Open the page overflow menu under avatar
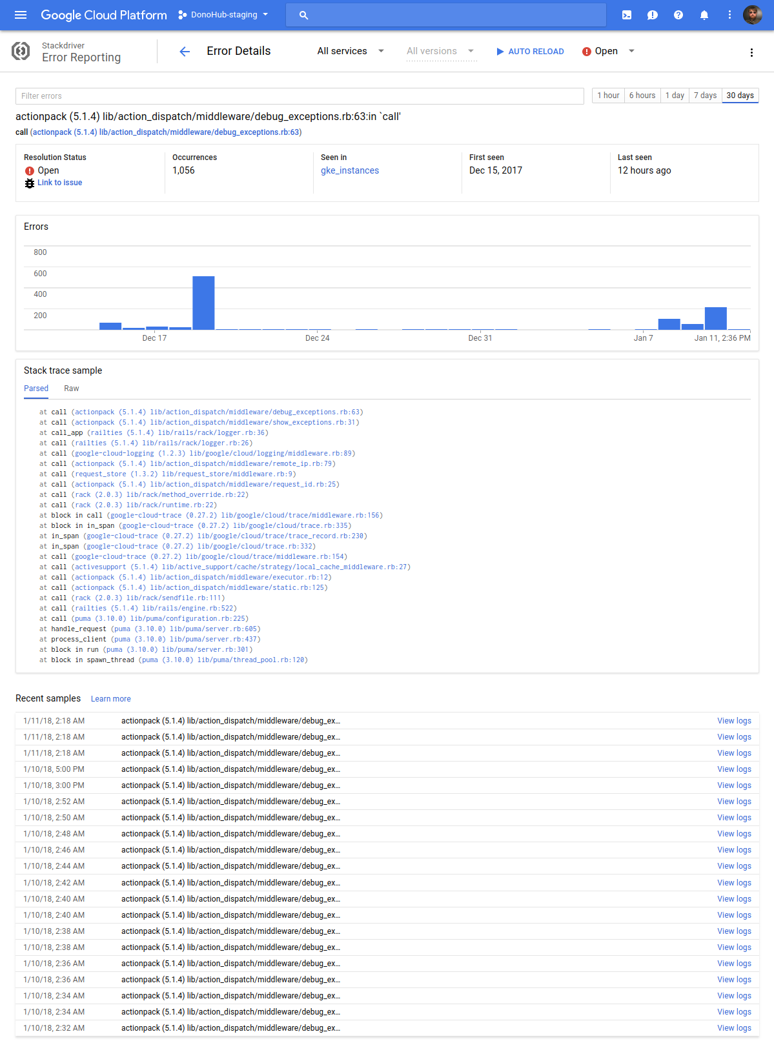774x1052 pixels. point(751,52)
